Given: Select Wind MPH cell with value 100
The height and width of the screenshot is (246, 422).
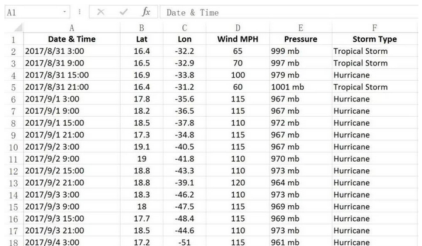Looking at the screenshot, I should [x=238, y=75].
